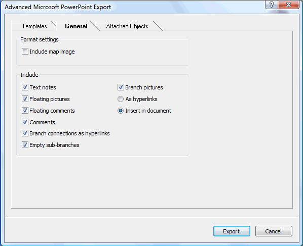
Task: Disable Floating comments inclusion
Action: pos(25,111)
